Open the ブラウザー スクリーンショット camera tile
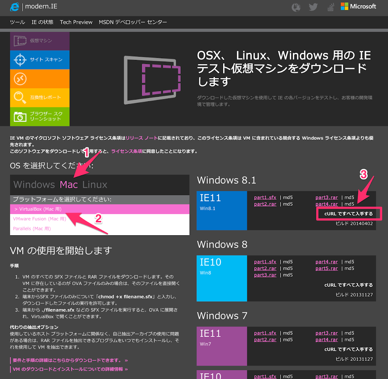 (40, 117)
